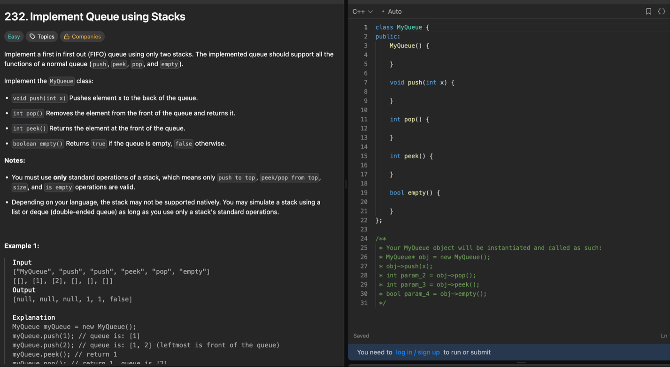The width and height of the screenshot is (670, 367).
Task: Click the line "myQueue.peek(); // return 1"
Action: [65, 354]
